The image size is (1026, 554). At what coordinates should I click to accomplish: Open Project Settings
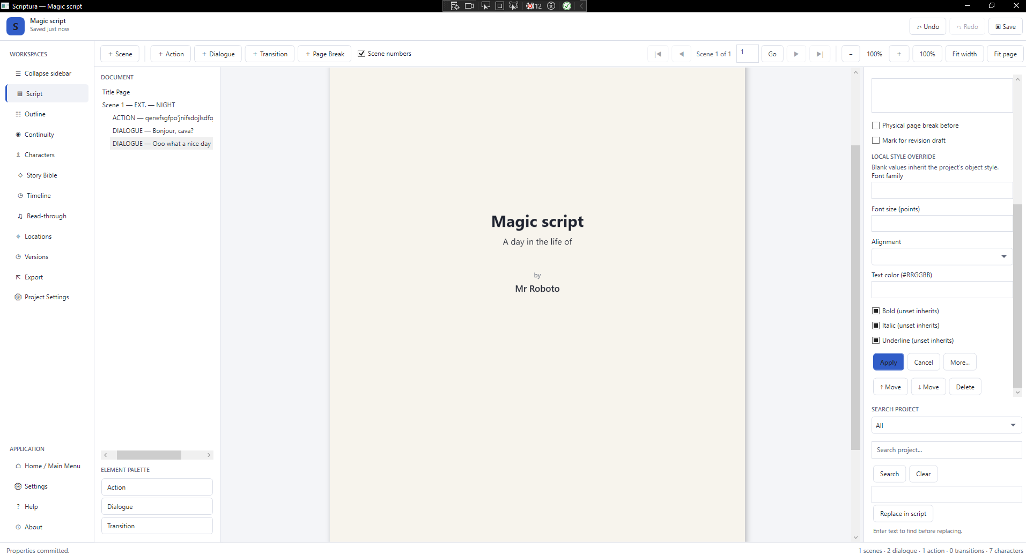(47, 297)
